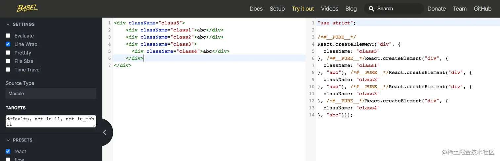Disable the Line Wrap checkbox
The image size is (500, 161).
tap(8, 44)
